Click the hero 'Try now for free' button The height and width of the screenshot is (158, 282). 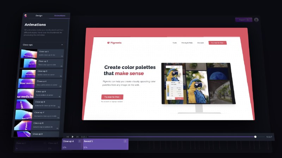112,97
